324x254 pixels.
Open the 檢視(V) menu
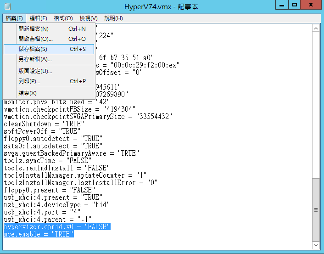pos(88,18)
